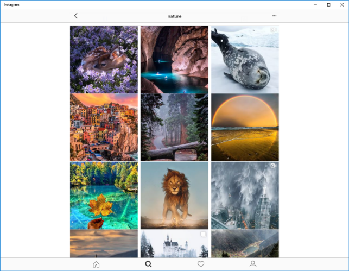Click the nature hashtag title
349x271 pixels.
174,16
